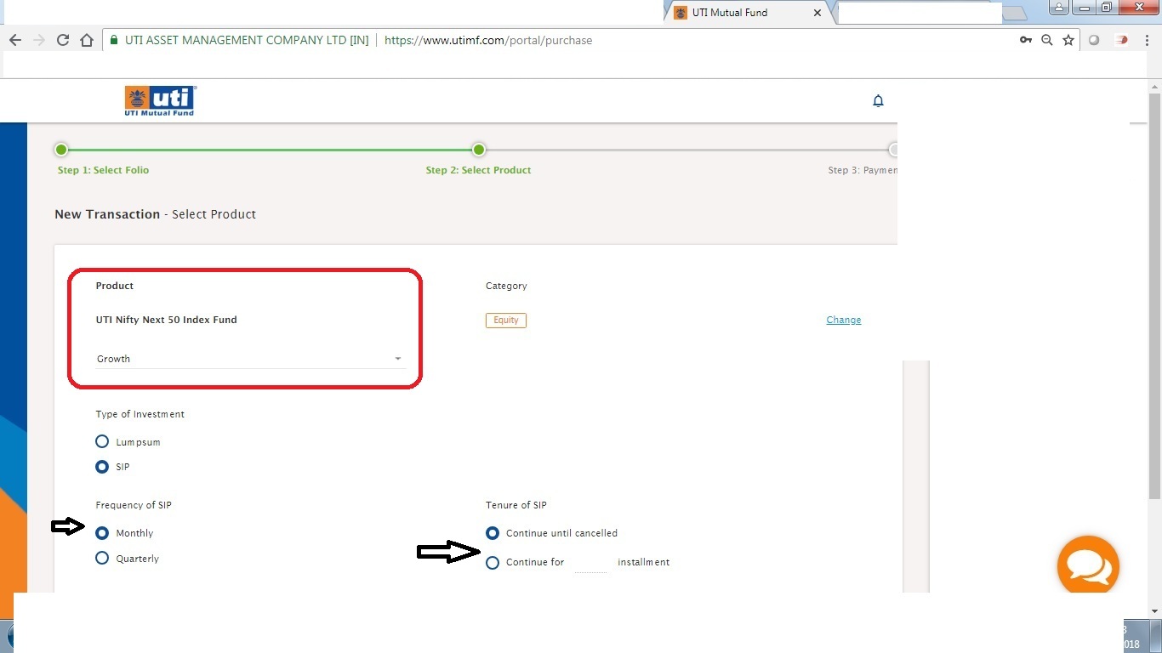Viewport: 1162px width, 653px height.
Task: Select the Lumpsum investment type
Action: [102, 442]
